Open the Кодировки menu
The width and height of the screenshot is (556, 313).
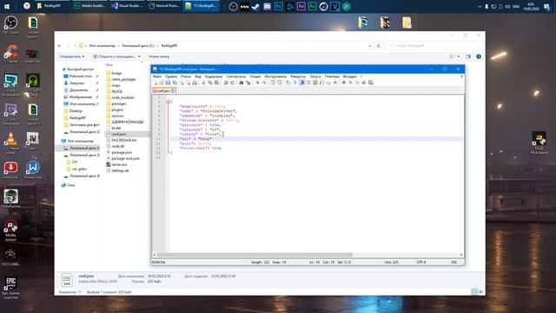tap(214, 77)
